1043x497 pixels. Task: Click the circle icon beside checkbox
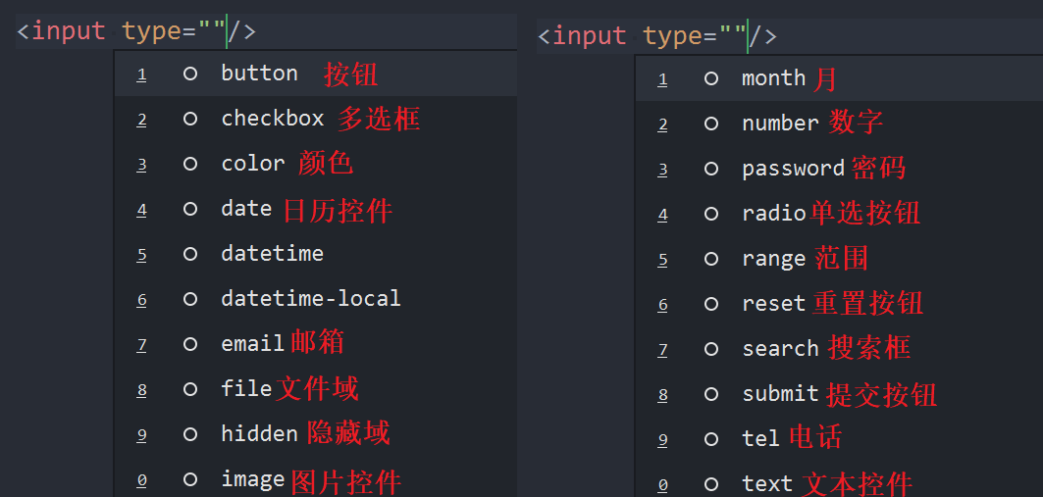point(190,119)
